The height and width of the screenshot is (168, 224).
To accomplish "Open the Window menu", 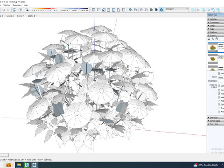I will tap(7, 5).
